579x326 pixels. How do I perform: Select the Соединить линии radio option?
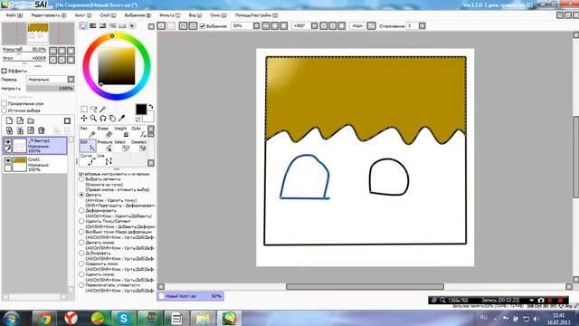click(81, 264)
